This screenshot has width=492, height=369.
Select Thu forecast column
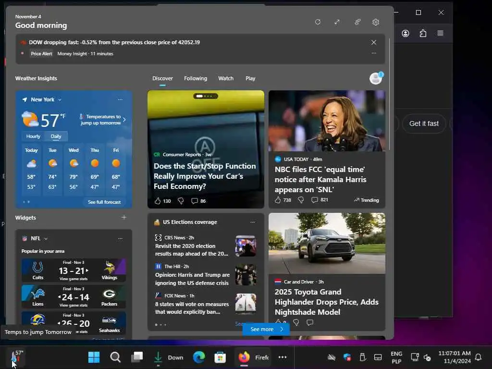click(x=95, y=169)
